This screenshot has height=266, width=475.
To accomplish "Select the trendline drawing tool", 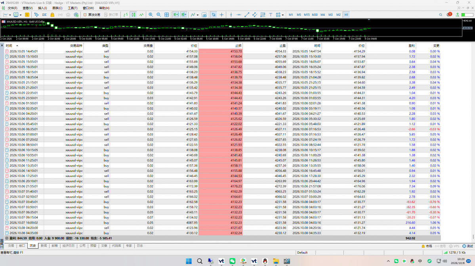I will pyautogui.click(x=246, y=15).
